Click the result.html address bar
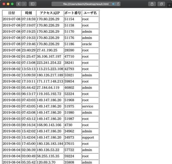Image resolution: width=172 pixels, height=164 pixels. pos(86,4)
